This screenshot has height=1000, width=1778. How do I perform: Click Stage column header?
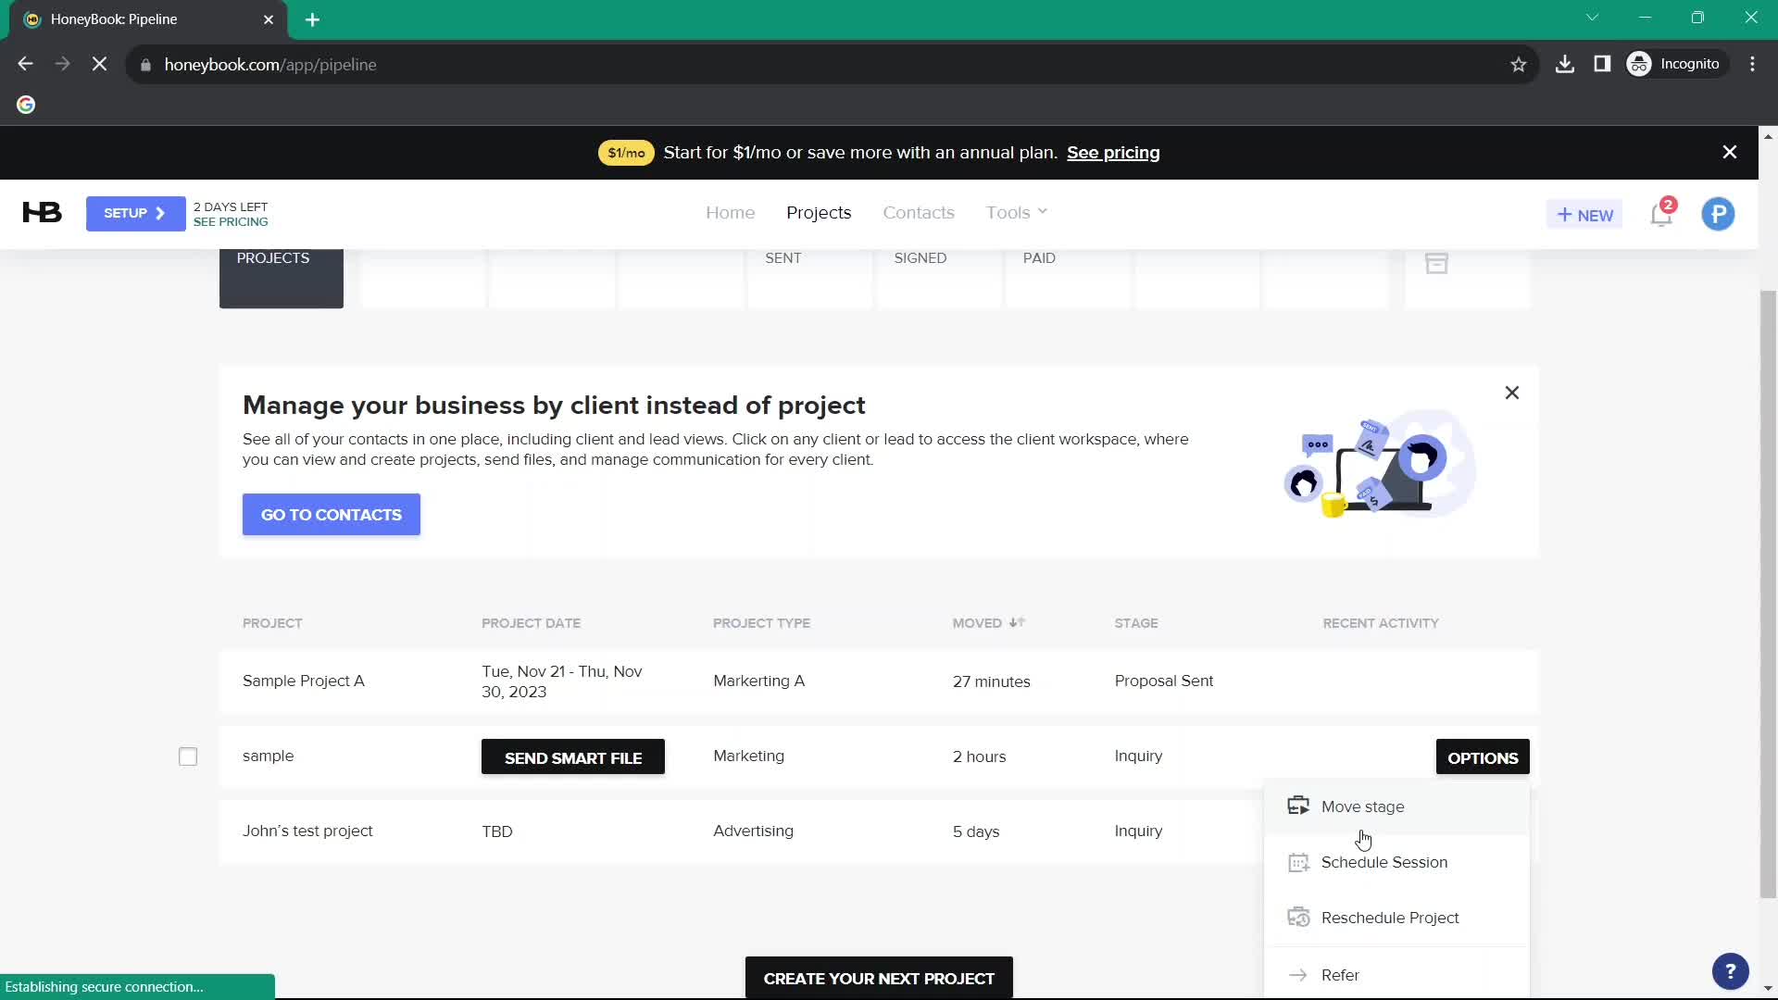(1136, 623)
